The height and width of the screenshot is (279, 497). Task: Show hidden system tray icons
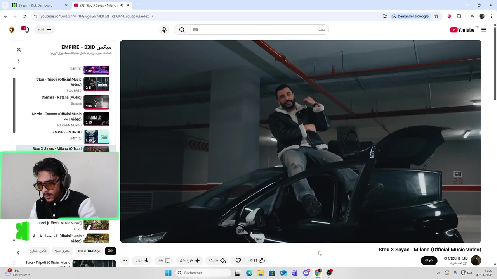point(438,273)
